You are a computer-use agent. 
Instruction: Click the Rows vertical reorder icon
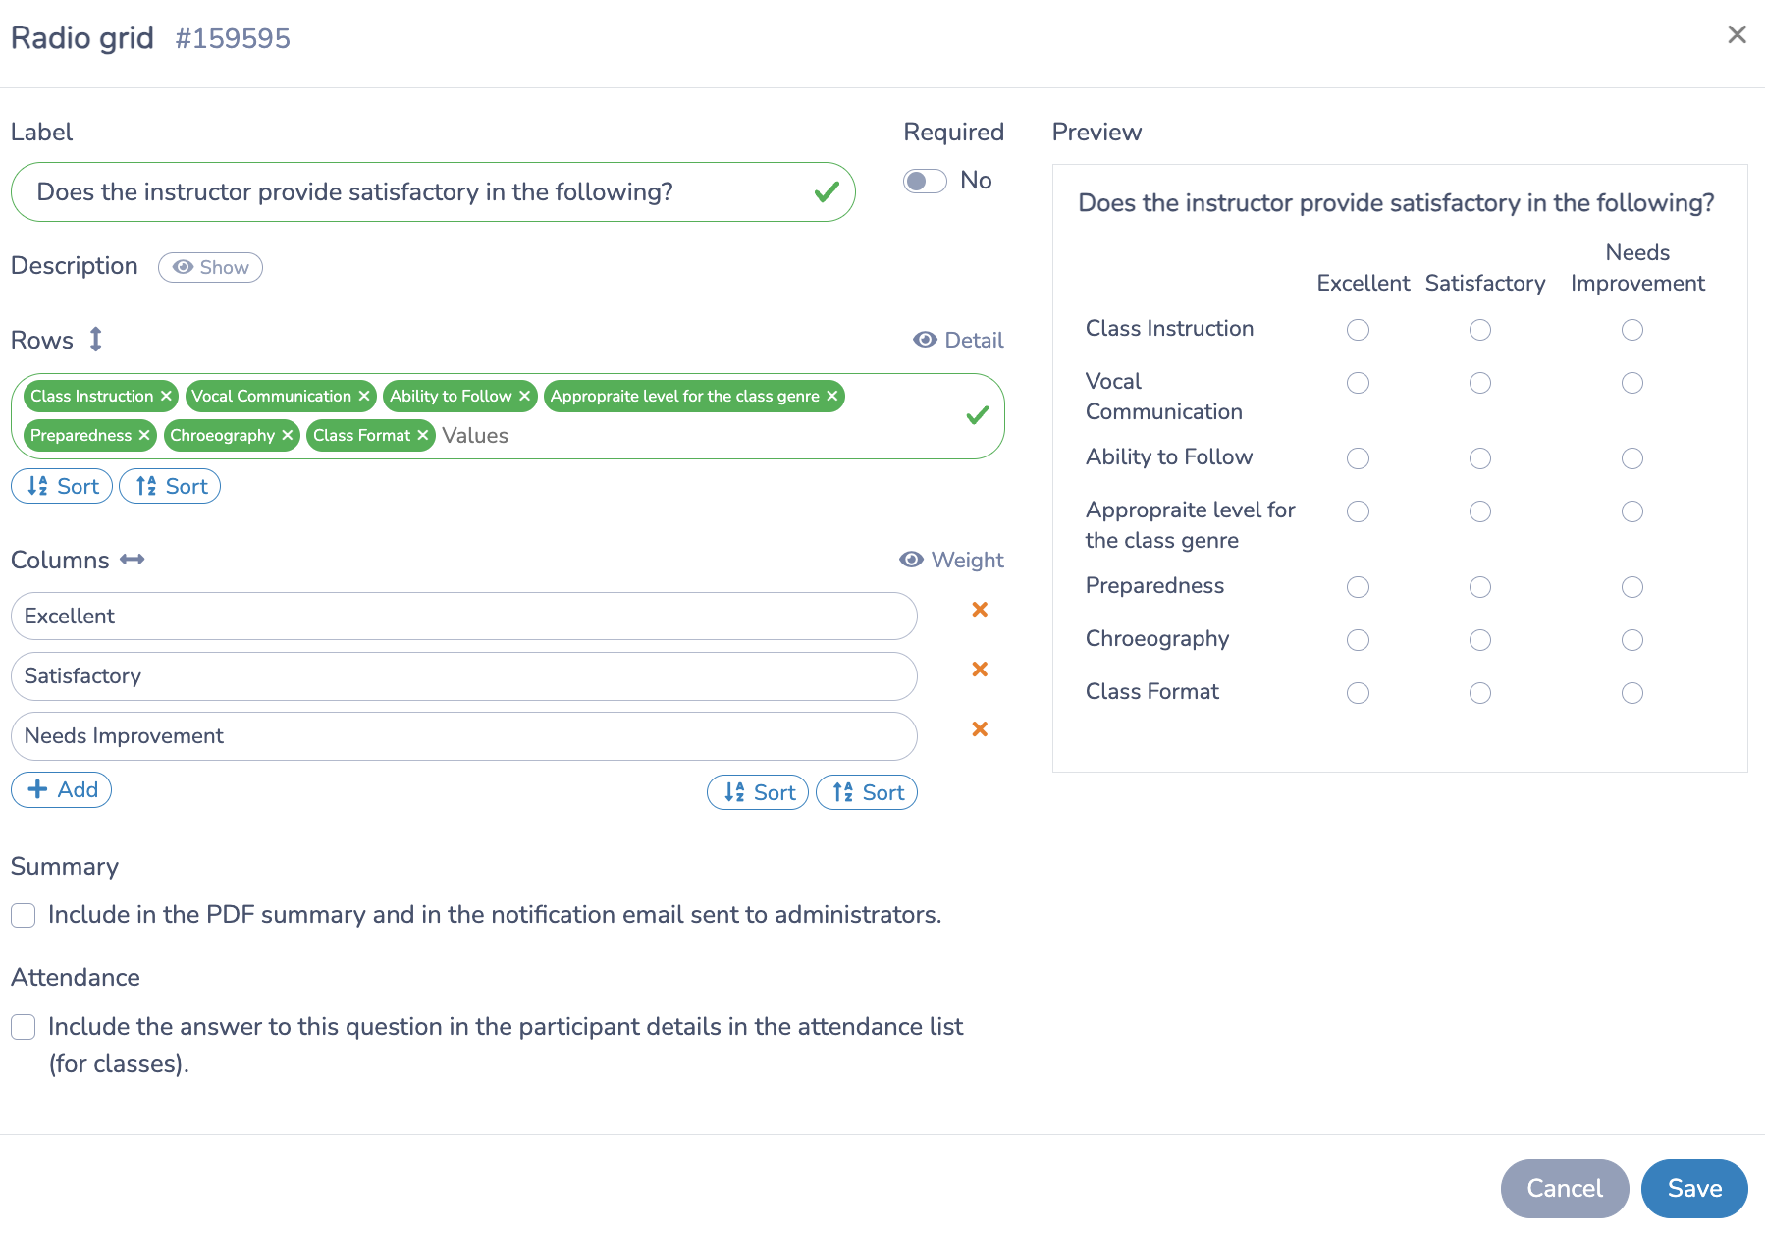point(95,340)
